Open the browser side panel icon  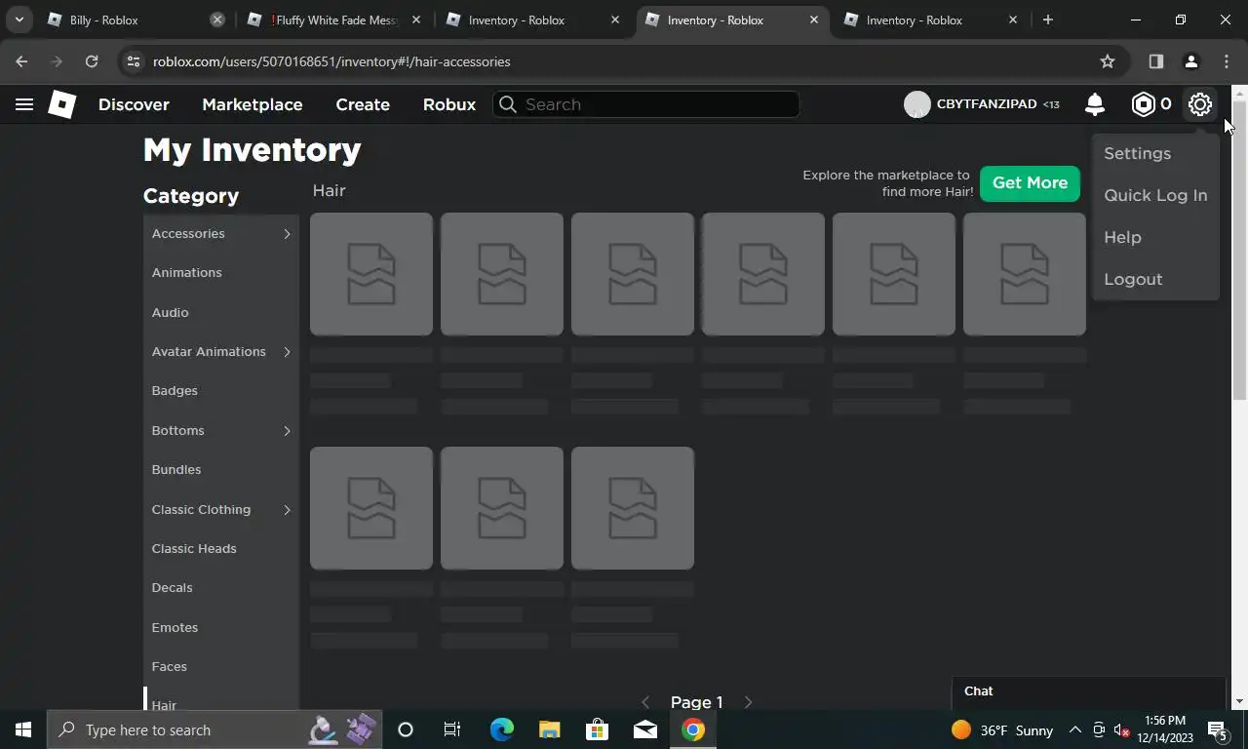click(1155, 61)
